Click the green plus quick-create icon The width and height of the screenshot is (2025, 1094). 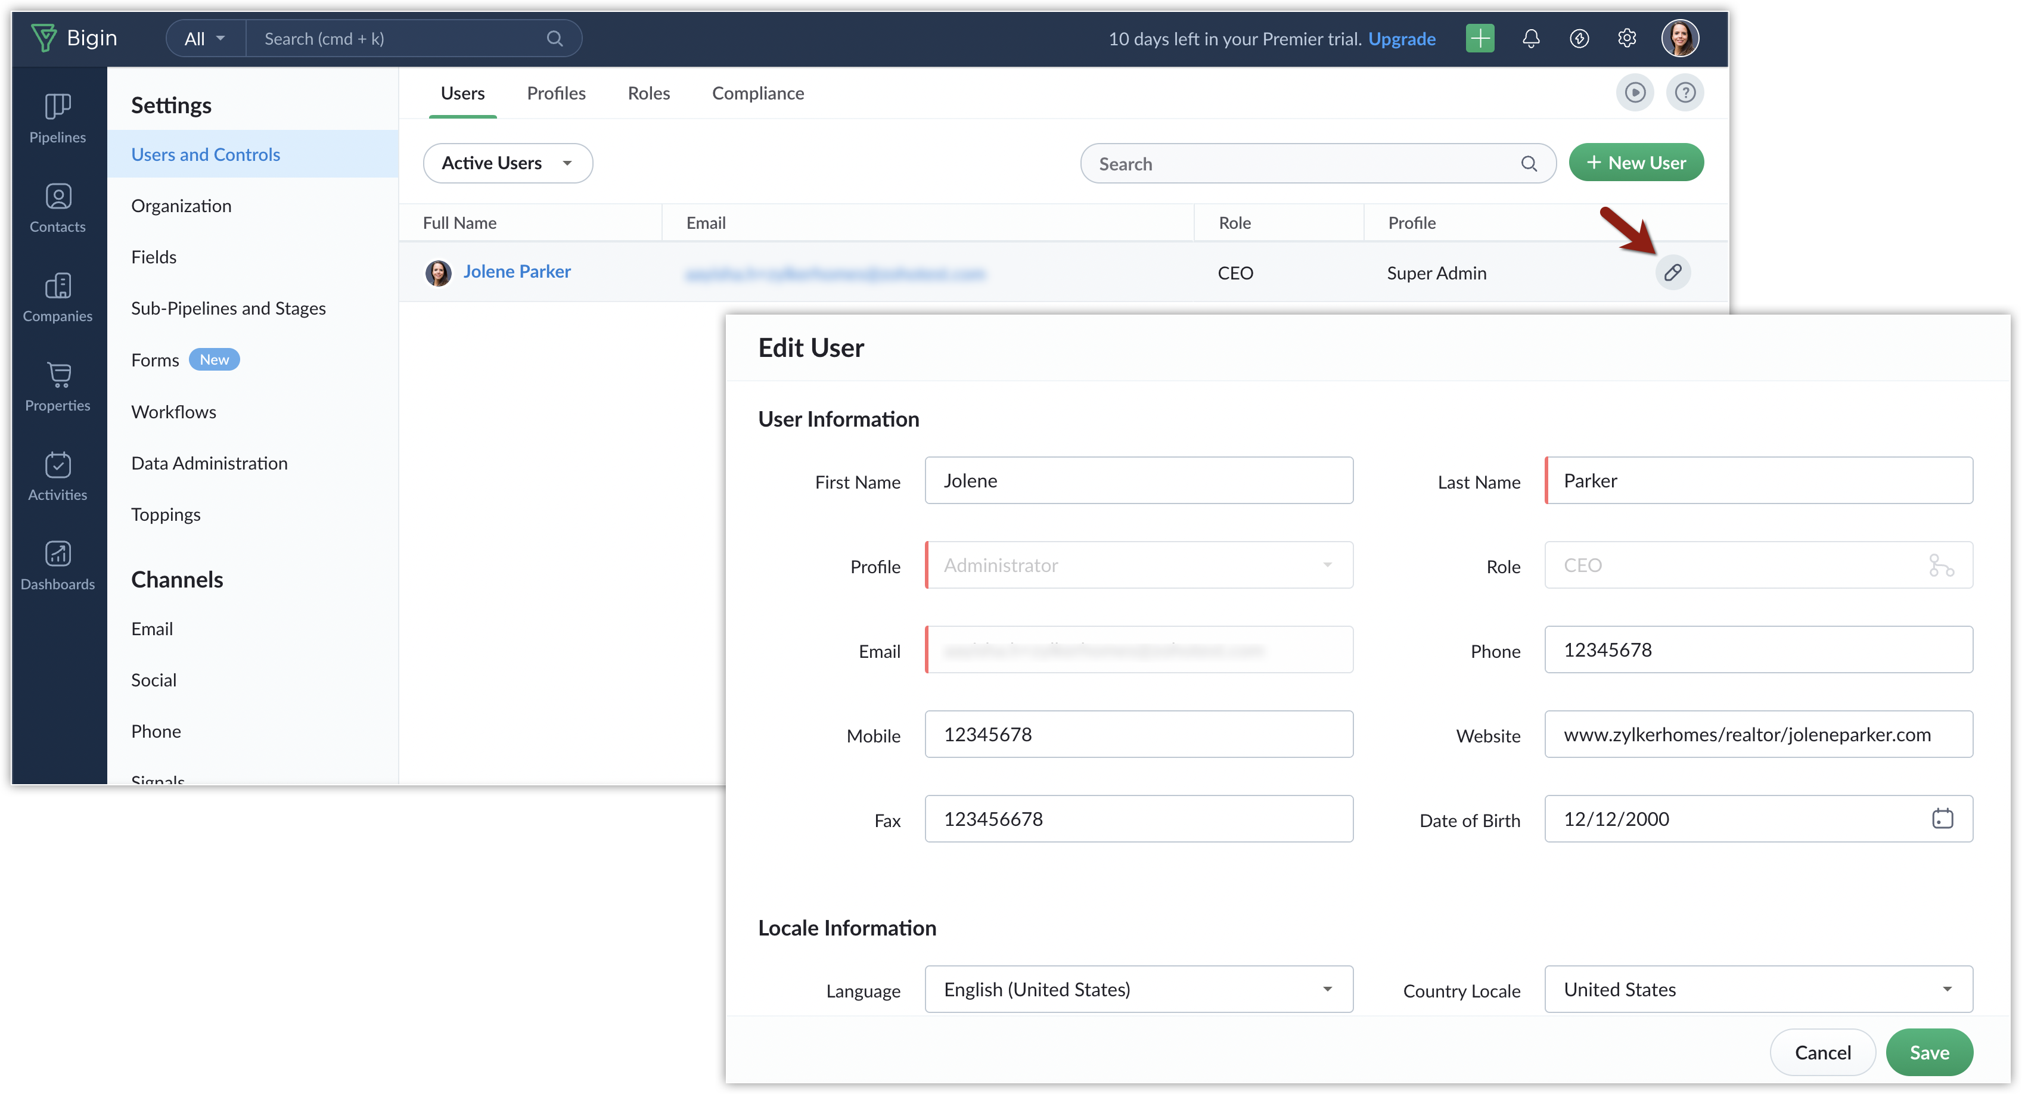[1480, 39]
